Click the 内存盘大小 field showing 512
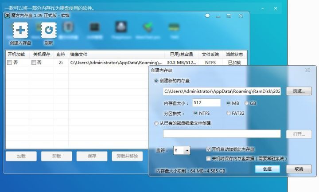This screenshot has width=319, height=192. pos(206,102)
